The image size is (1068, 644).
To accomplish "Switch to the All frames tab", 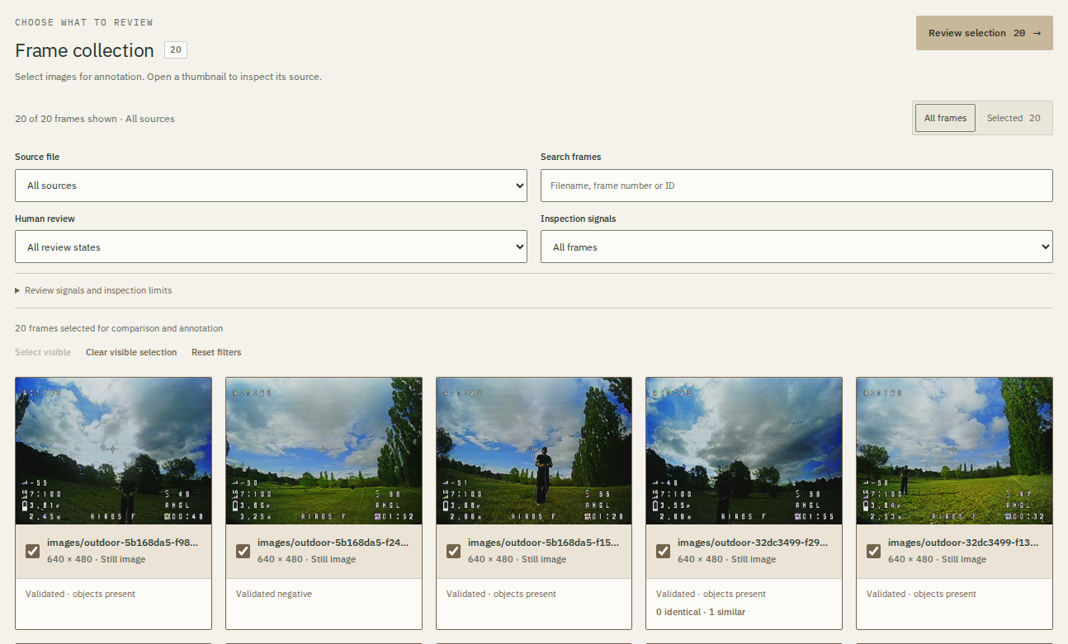I will 945,118.
